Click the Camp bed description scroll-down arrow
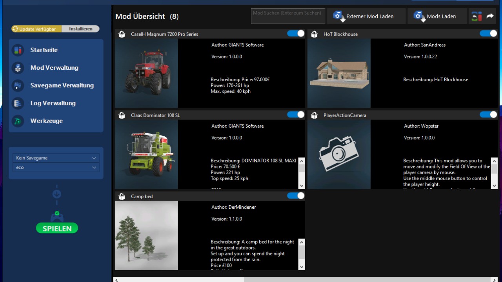The image size is (502, 282). pyautogui.click(x=302, y=267)
